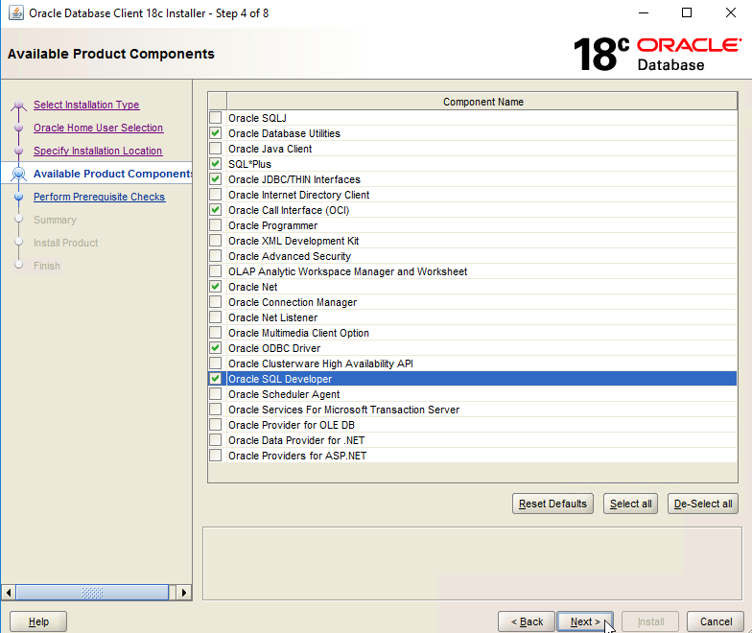
Task: Cancel the installation
Action: coord(716,621)
